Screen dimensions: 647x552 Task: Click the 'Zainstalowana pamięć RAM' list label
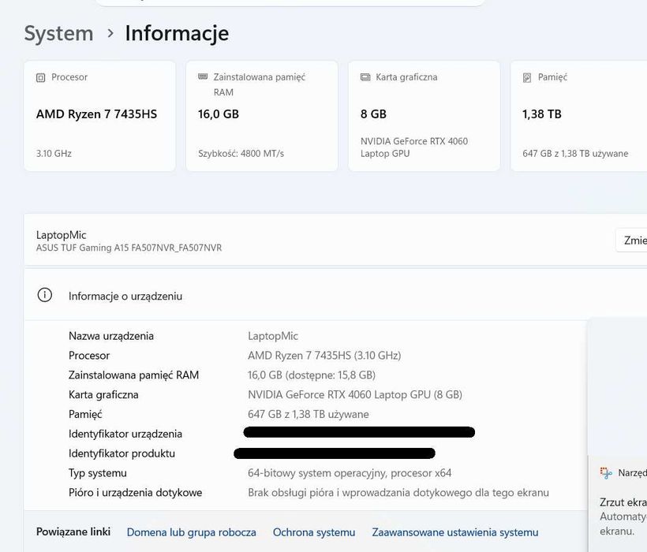(x=133, y=375)
